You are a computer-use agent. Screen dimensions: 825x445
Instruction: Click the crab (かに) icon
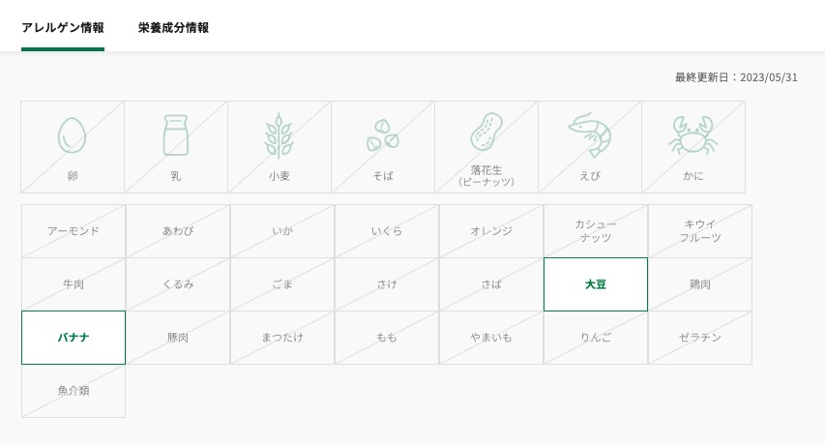tap(692, 135)
